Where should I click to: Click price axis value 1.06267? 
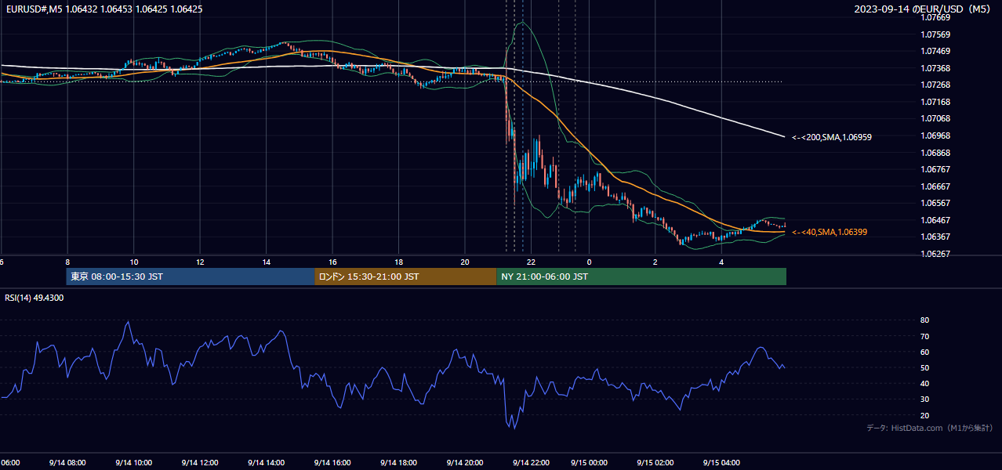coord(935,254)
